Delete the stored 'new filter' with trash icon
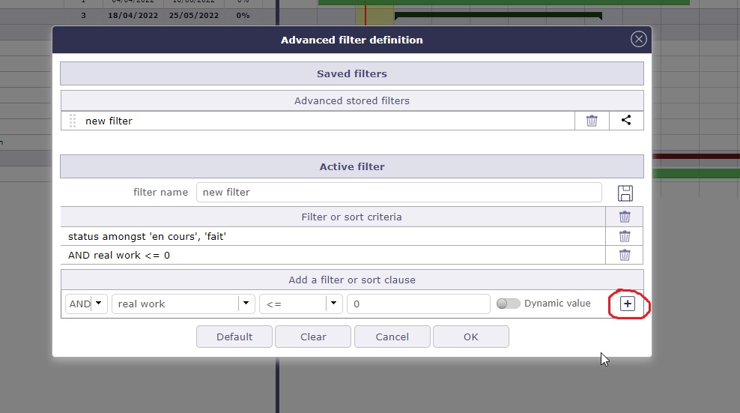 pyautogui.click(x=592, y=121)
